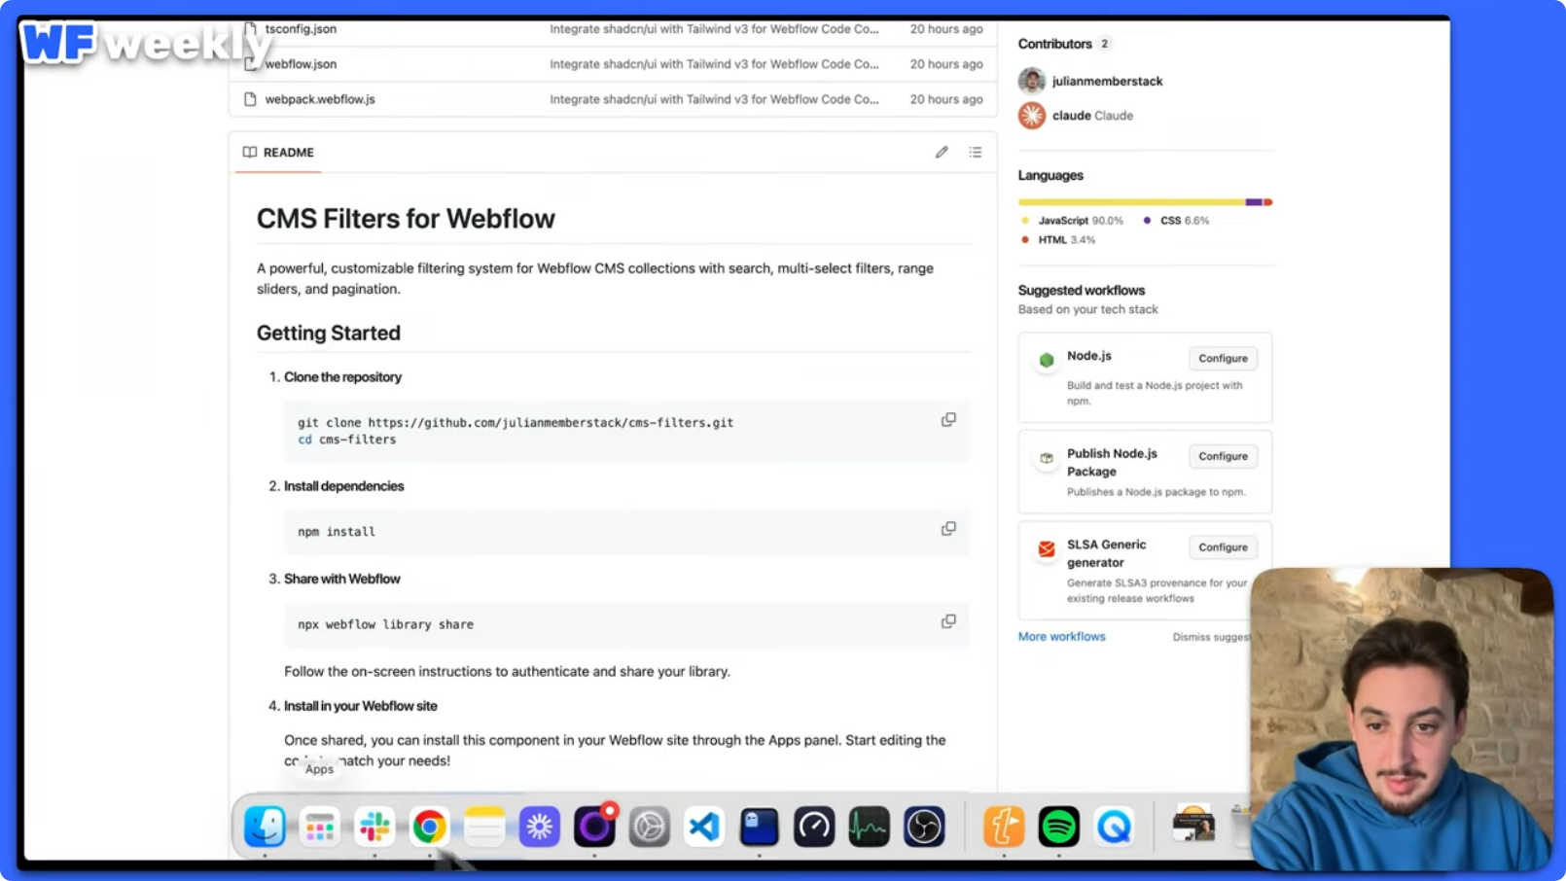Open the claude contributor profile

tap(1071, 115)
